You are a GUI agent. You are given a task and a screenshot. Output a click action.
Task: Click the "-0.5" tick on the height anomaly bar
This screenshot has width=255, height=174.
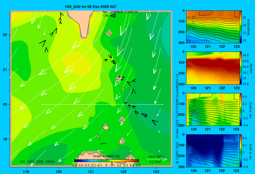click(74, 165)
